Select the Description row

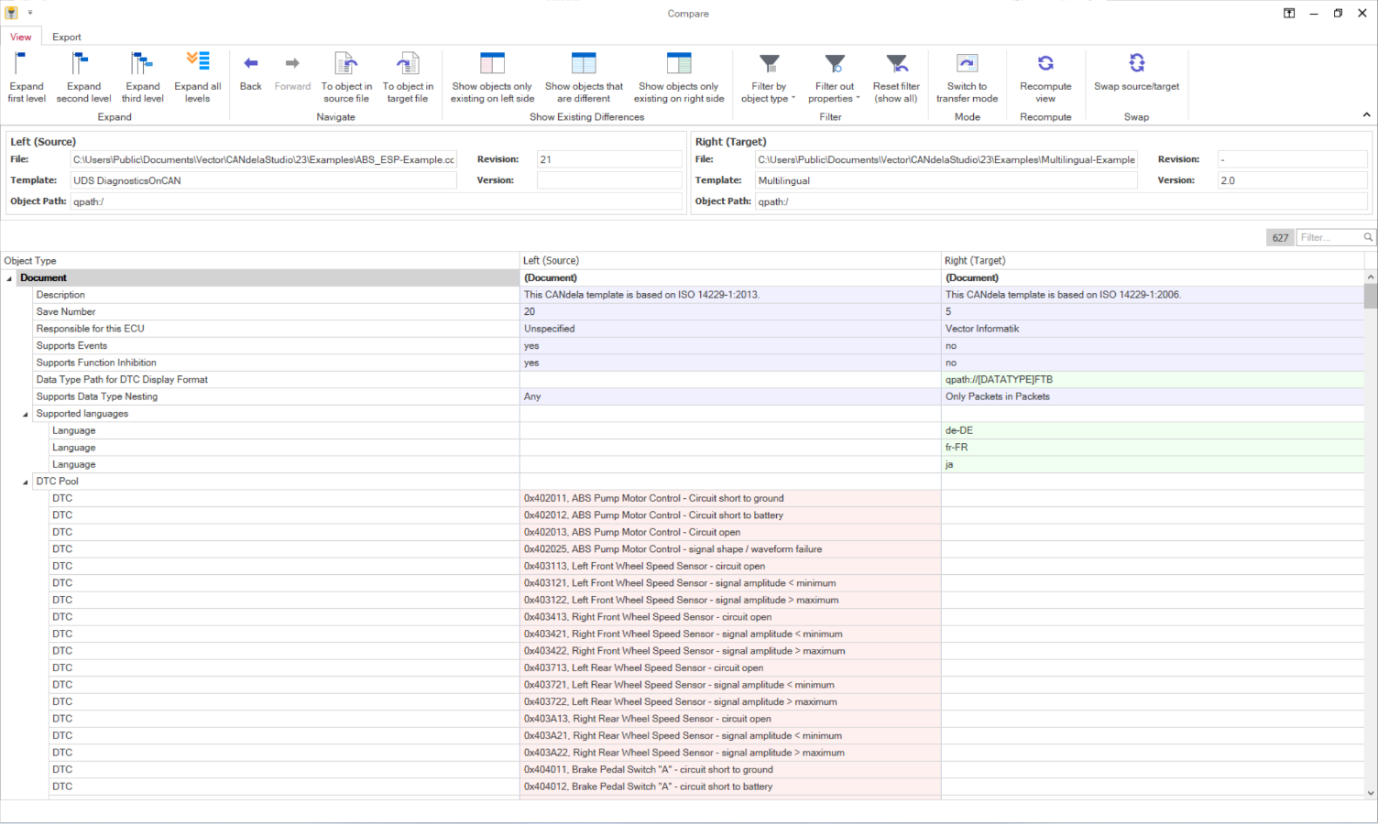[682, 295]
